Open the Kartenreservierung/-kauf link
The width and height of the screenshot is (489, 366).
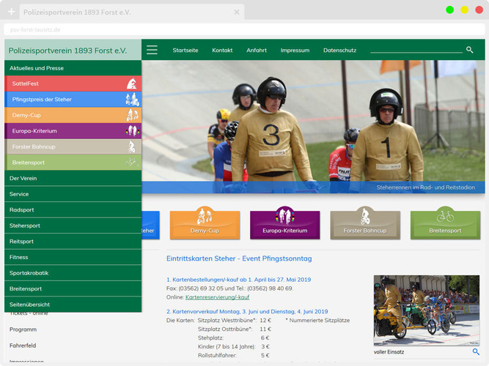click(217, 297)
